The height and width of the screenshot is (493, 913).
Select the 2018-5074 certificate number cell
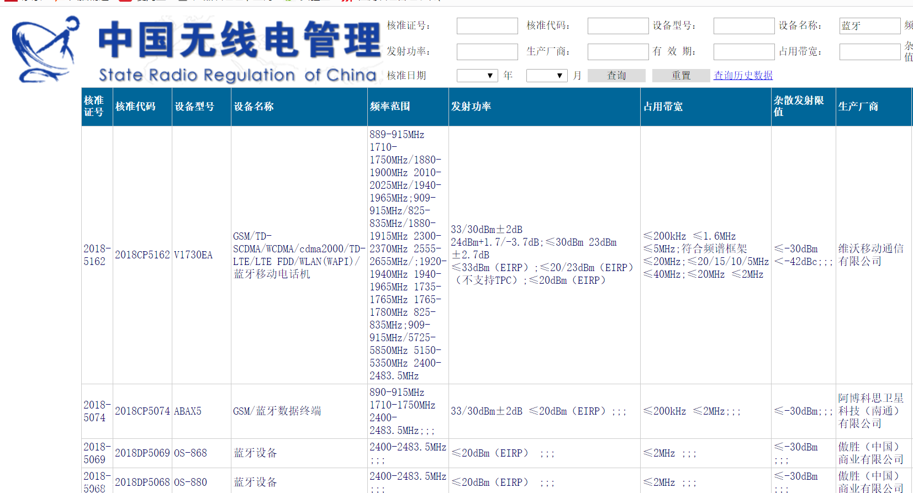[x=97, y=411]
